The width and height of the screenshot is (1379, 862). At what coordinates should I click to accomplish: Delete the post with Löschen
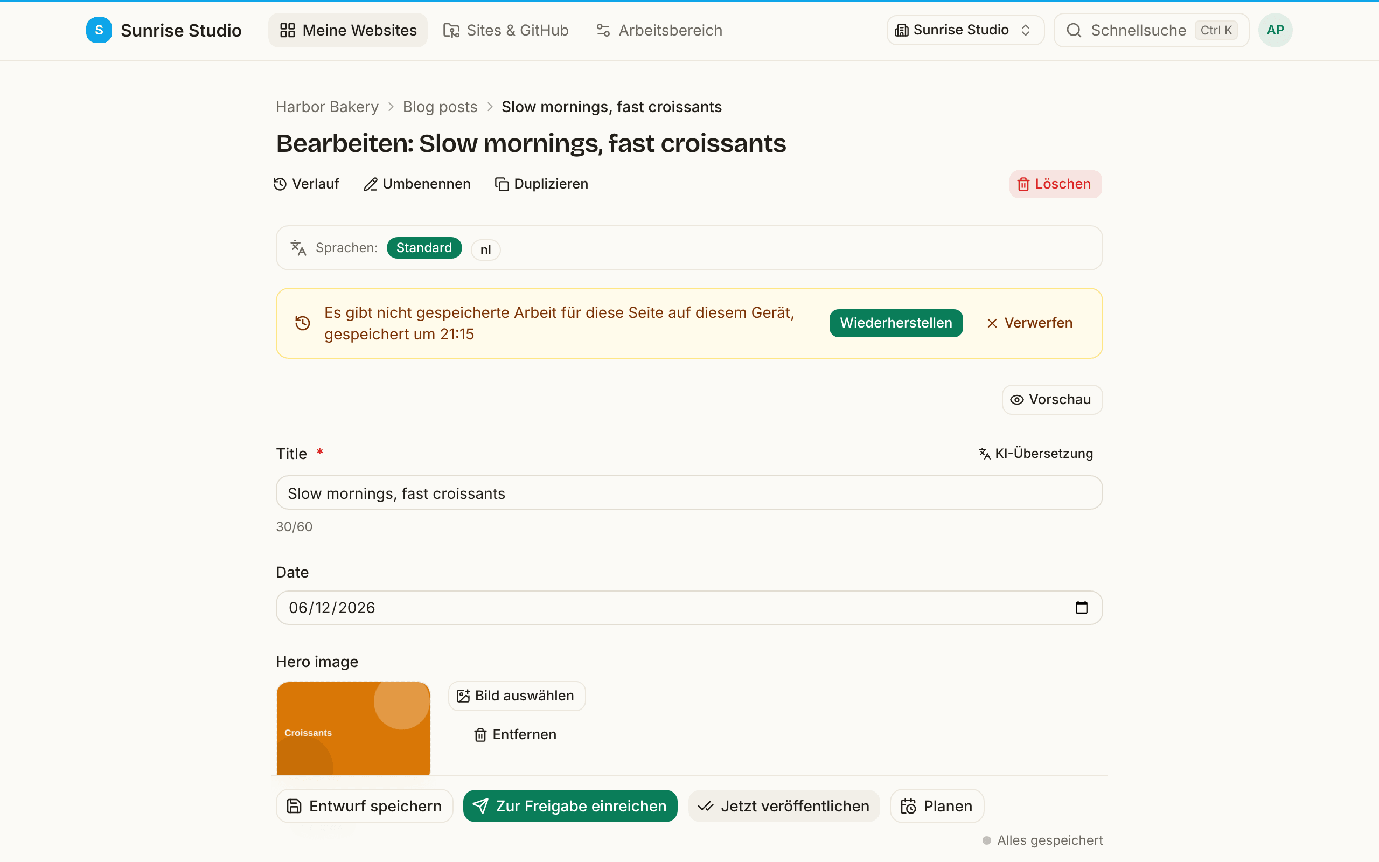coord(1055,184)
